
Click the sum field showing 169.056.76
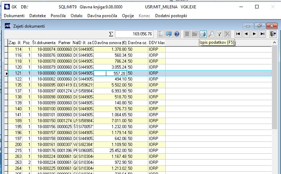[x=134, y=34]
